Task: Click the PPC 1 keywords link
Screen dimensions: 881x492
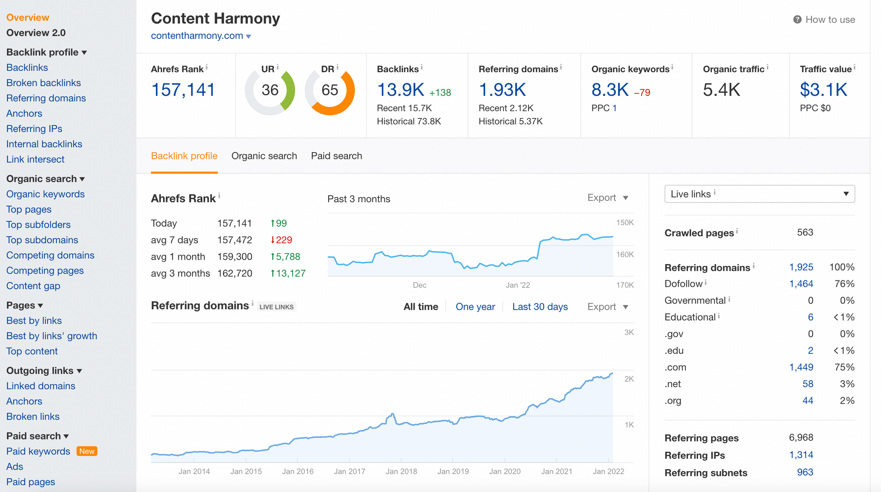Action: 614,108
